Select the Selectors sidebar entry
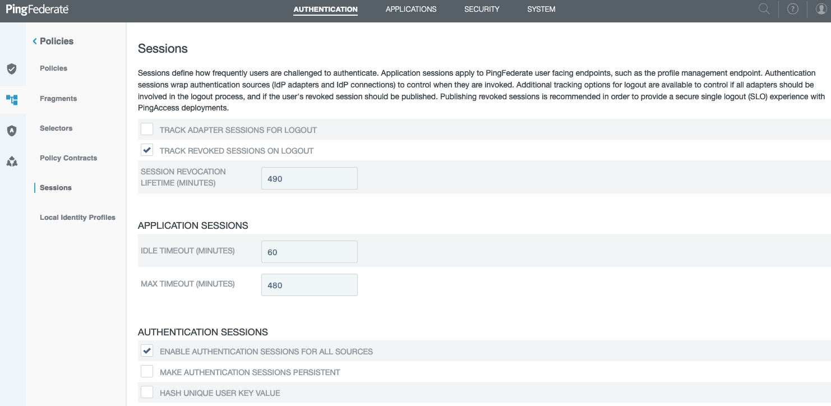 [x=56, y=128]
